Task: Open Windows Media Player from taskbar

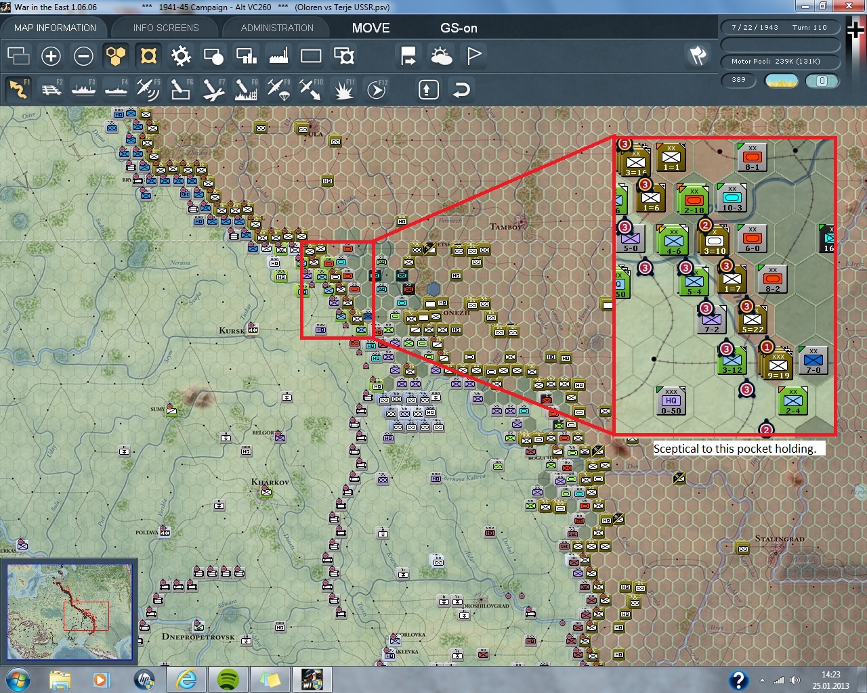Action: [101, 679]
